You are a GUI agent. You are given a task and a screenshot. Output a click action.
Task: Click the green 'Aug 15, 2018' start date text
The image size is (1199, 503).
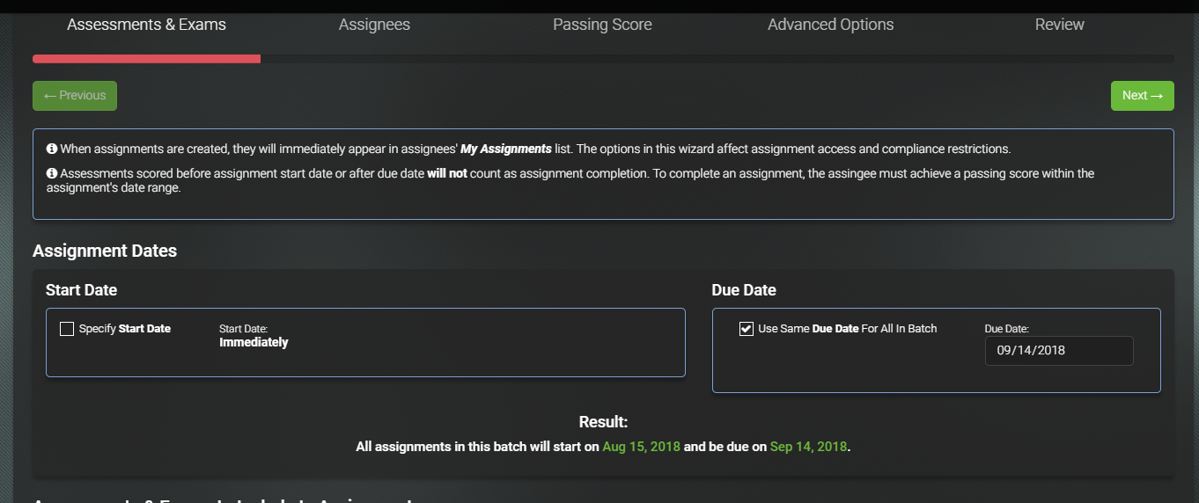(641, 447)
